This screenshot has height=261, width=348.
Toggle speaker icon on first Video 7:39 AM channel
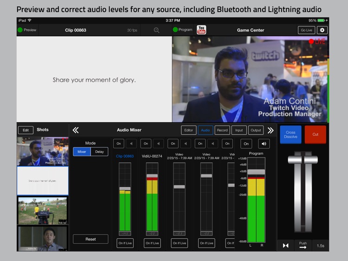pyautogui.click(x=186, y=143)
